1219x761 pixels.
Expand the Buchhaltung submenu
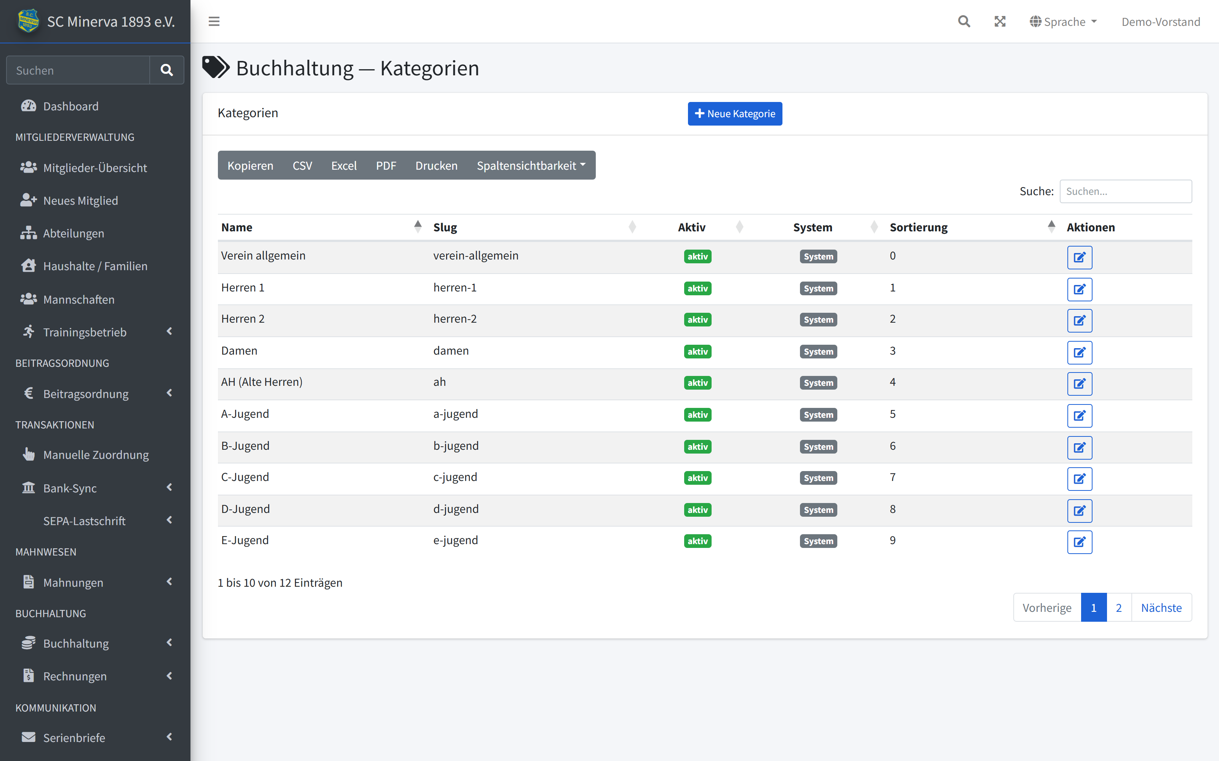(95, 643)
